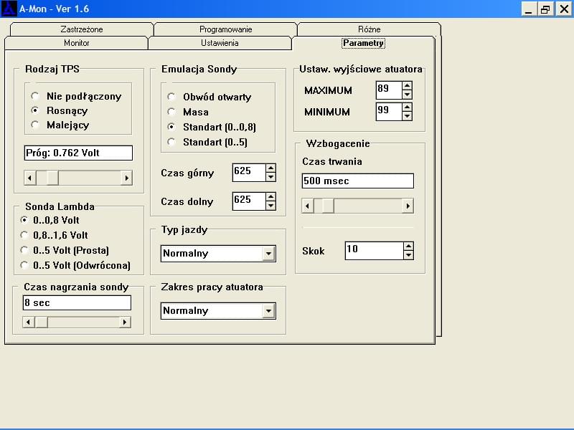The image size is (574, 430).
Task: Open Zakres pracy atuatora dropdown
Action: click(268, 311)
